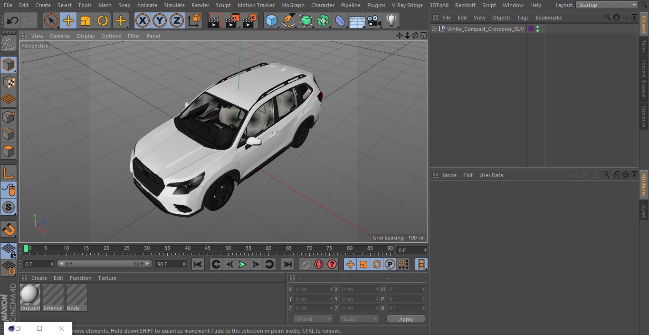The image size is (649, 335).
Task: Expand White_Compact_Crossover_SUV object tree
Action: pyautogui.click(x=434, y=29)
